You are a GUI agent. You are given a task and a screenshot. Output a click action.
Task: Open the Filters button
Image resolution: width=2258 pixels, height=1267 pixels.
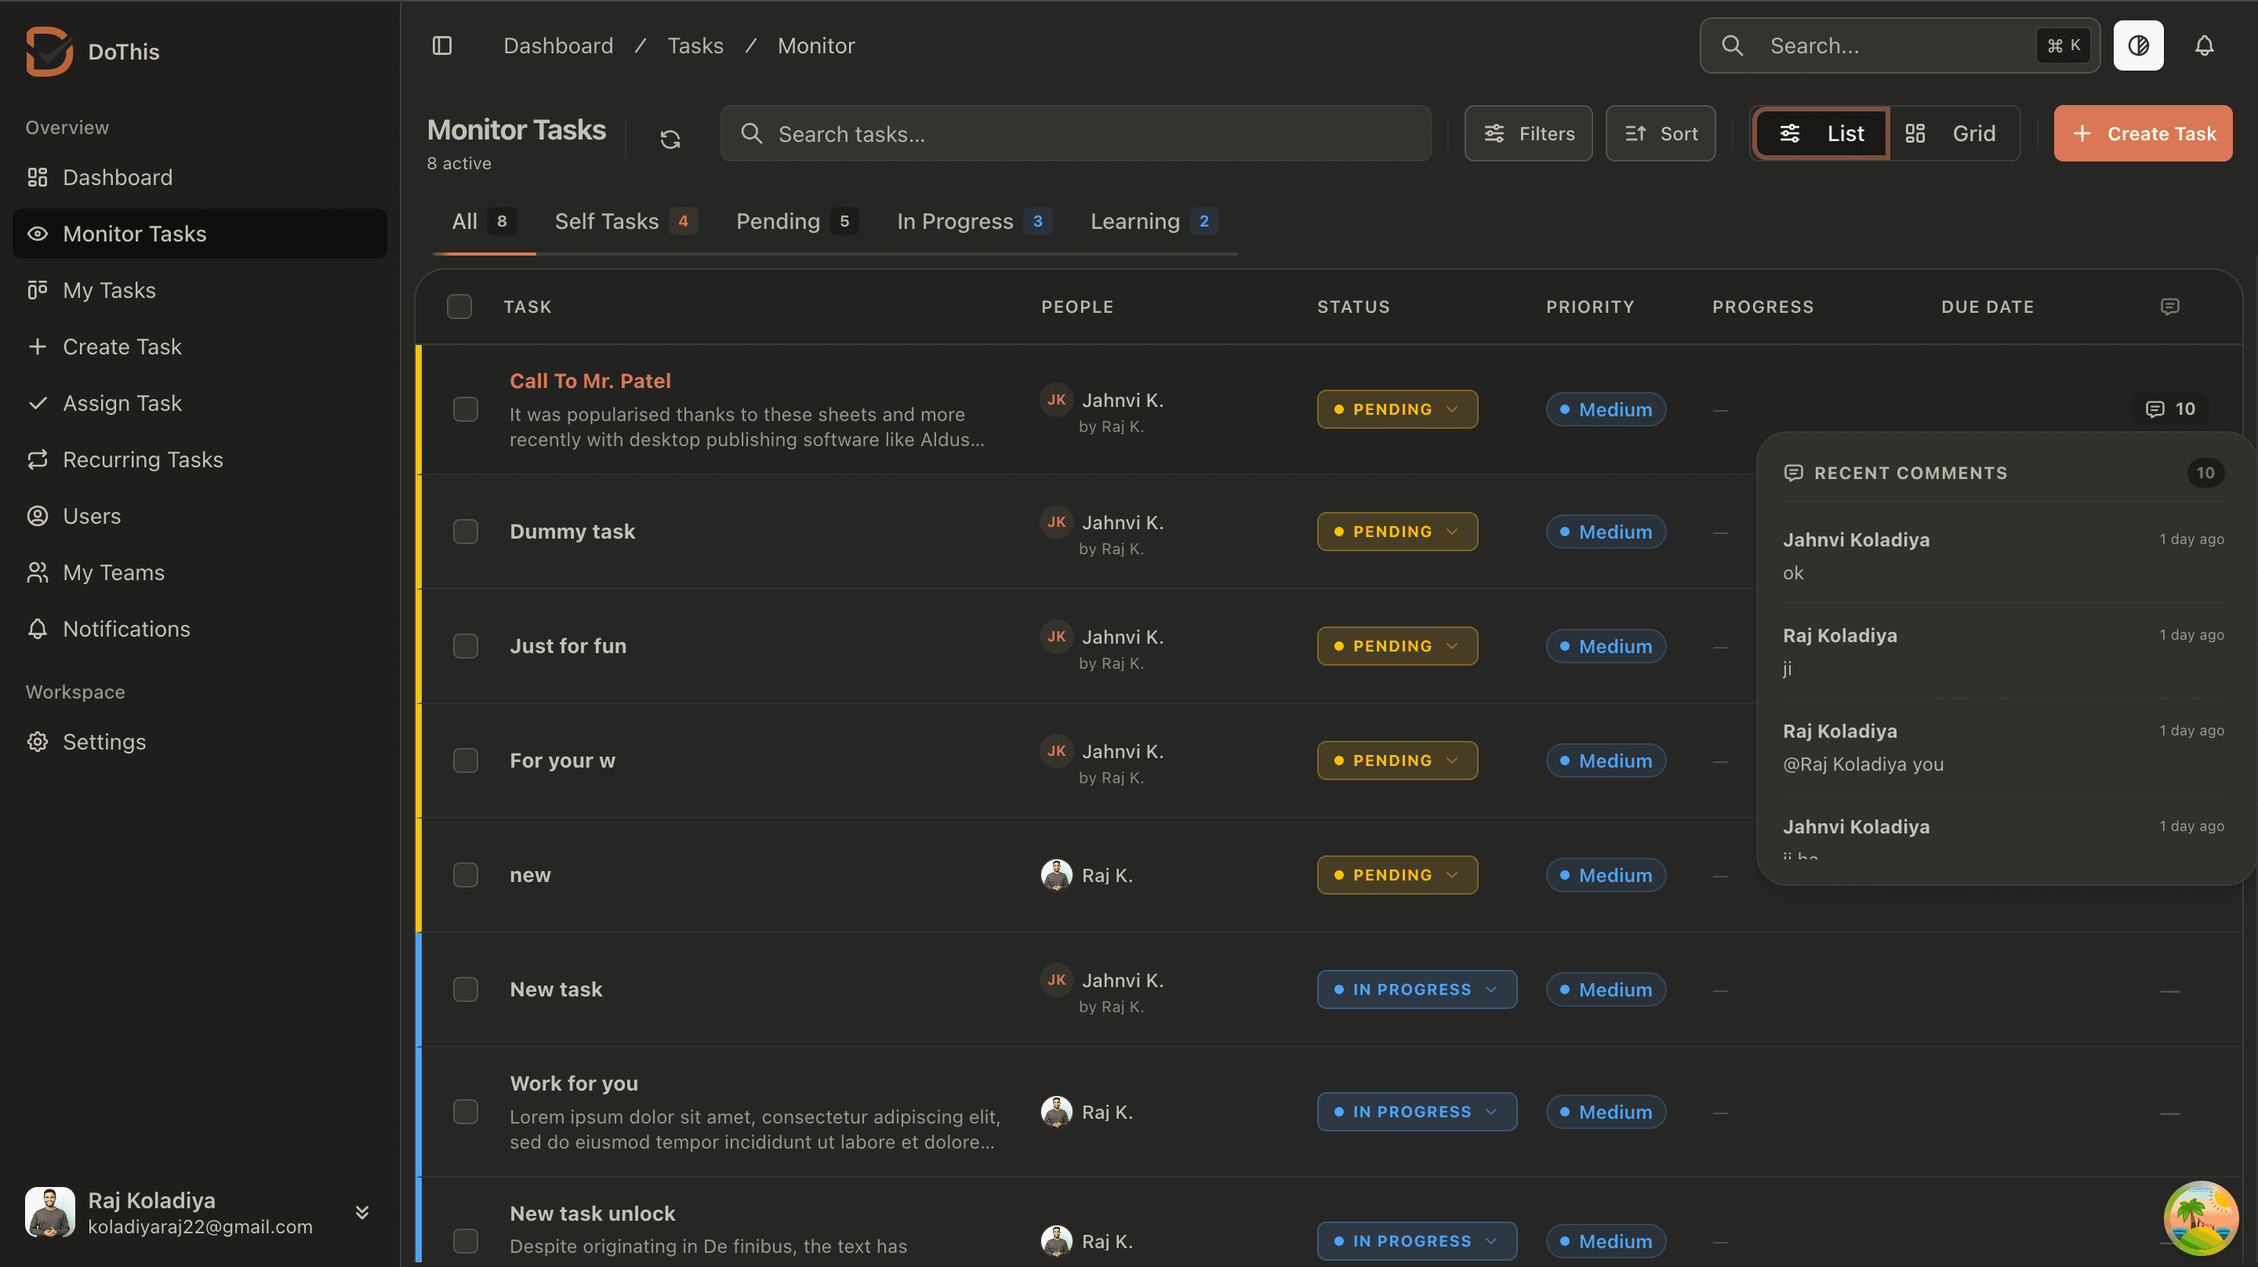pos(1529,133)
